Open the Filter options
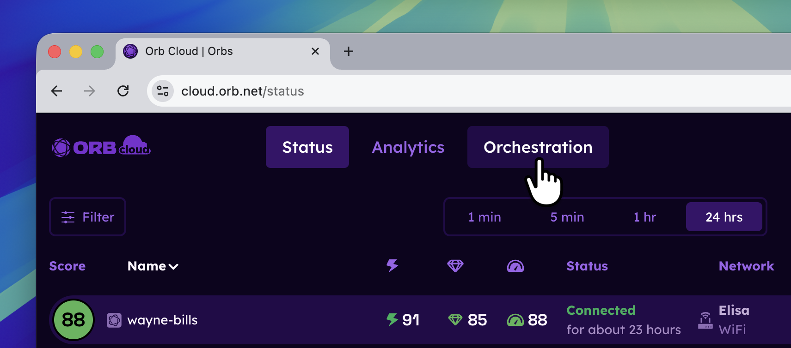This screenshot has width=791, height=348. pyautogui.click(x=88, y=217)
